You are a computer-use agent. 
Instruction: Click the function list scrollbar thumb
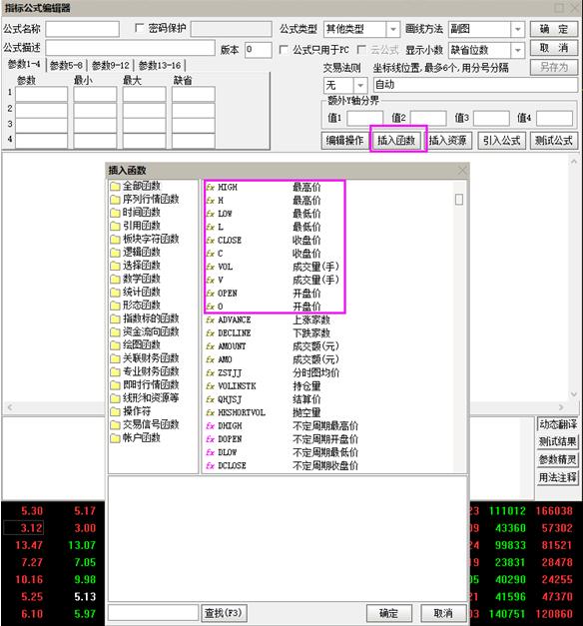(x=459, y=200)
